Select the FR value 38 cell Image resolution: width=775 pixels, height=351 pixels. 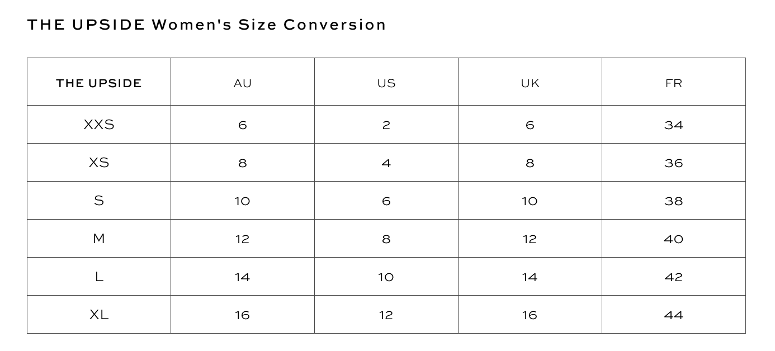tap(674, 201)
